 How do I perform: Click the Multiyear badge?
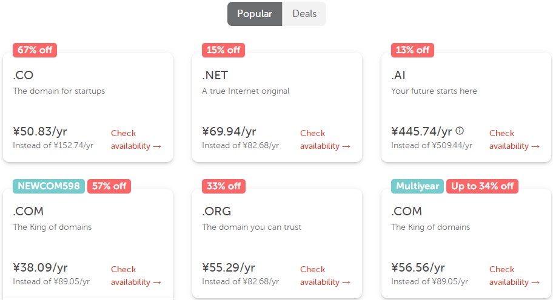[x=417, y=186]
